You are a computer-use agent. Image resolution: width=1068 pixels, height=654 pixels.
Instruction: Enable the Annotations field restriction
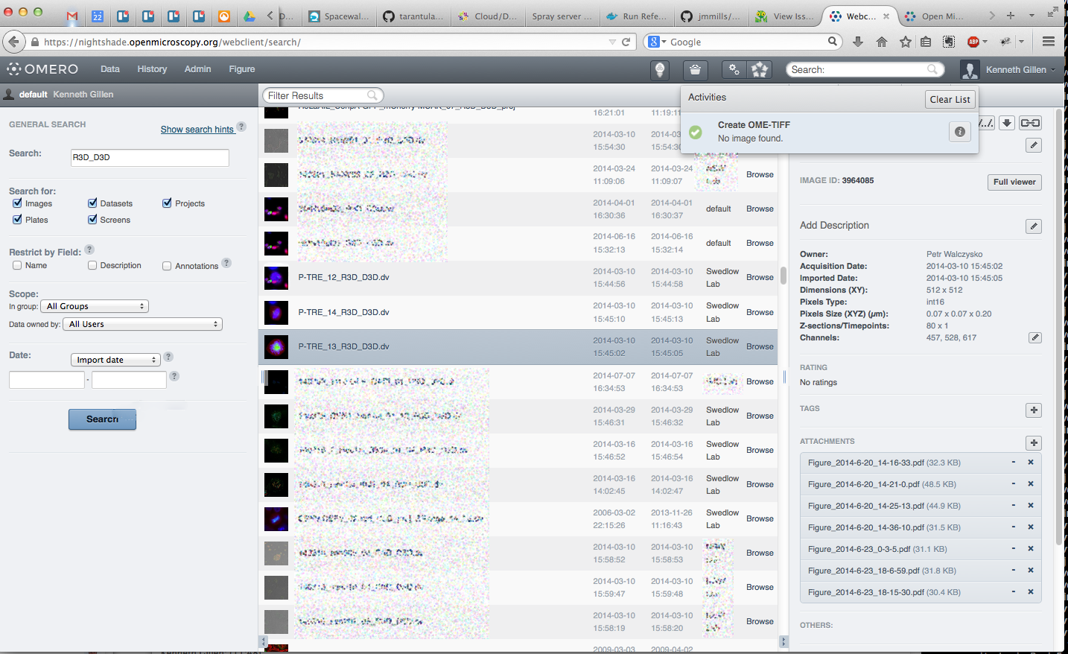pyautogui.click(x=167, y=266)
